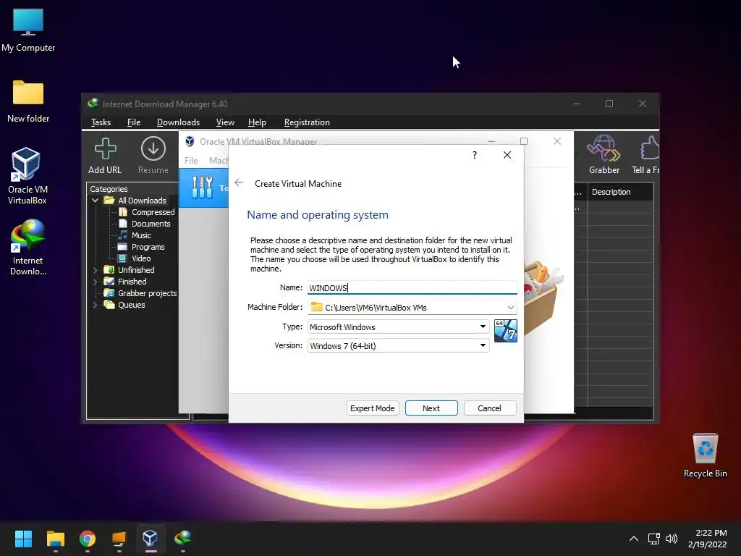The width and height of the screenshot is (741, 556).
Task: Open My Computer desktop icon
Action: (28, 30)
